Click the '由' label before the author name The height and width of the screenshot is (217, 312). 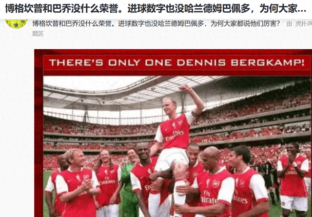[290, 24]
